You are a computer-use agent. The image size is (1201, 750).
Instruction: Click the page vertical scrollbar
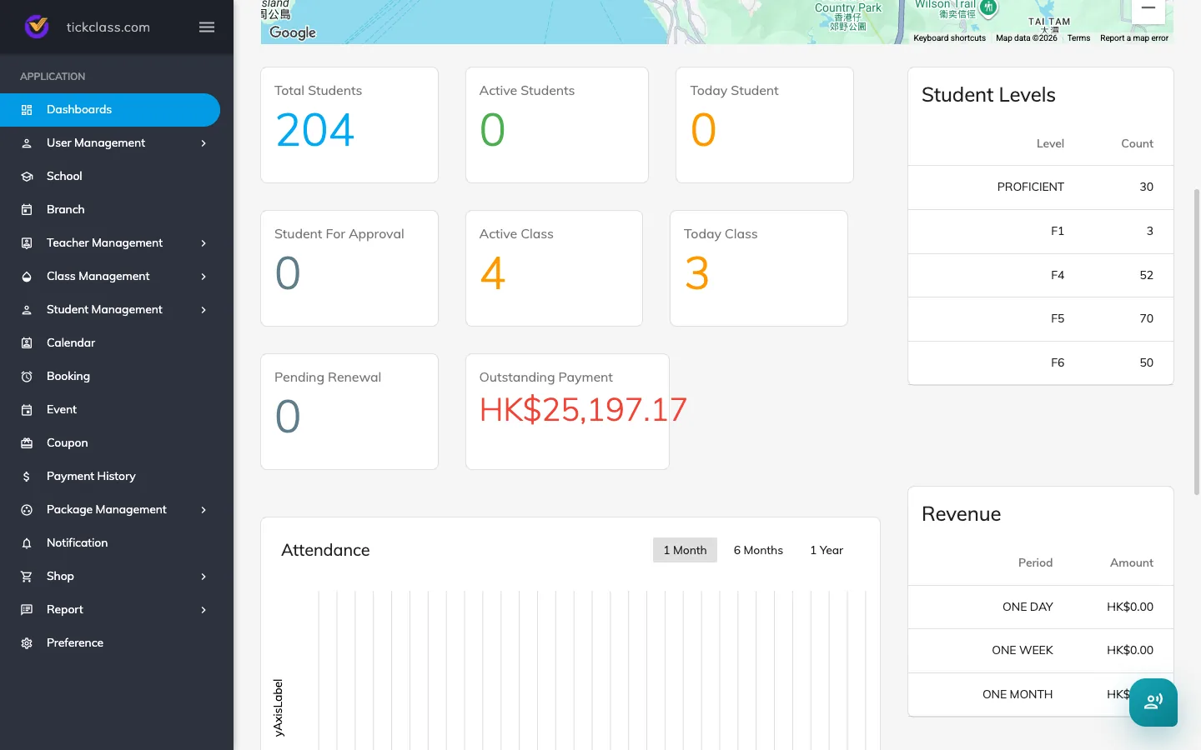1197,342
